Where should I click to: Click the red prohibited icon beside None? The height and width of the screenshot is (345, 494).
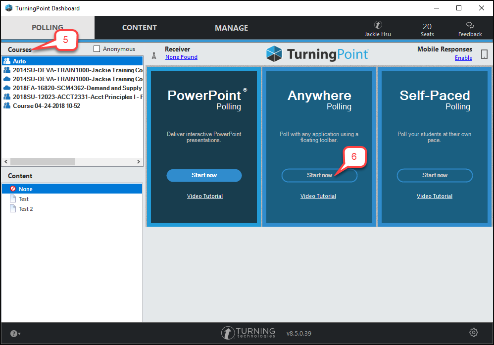(13, 189)
